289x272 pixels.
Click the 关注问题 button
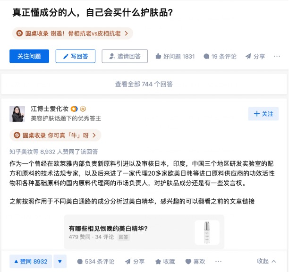coord(29,56)
